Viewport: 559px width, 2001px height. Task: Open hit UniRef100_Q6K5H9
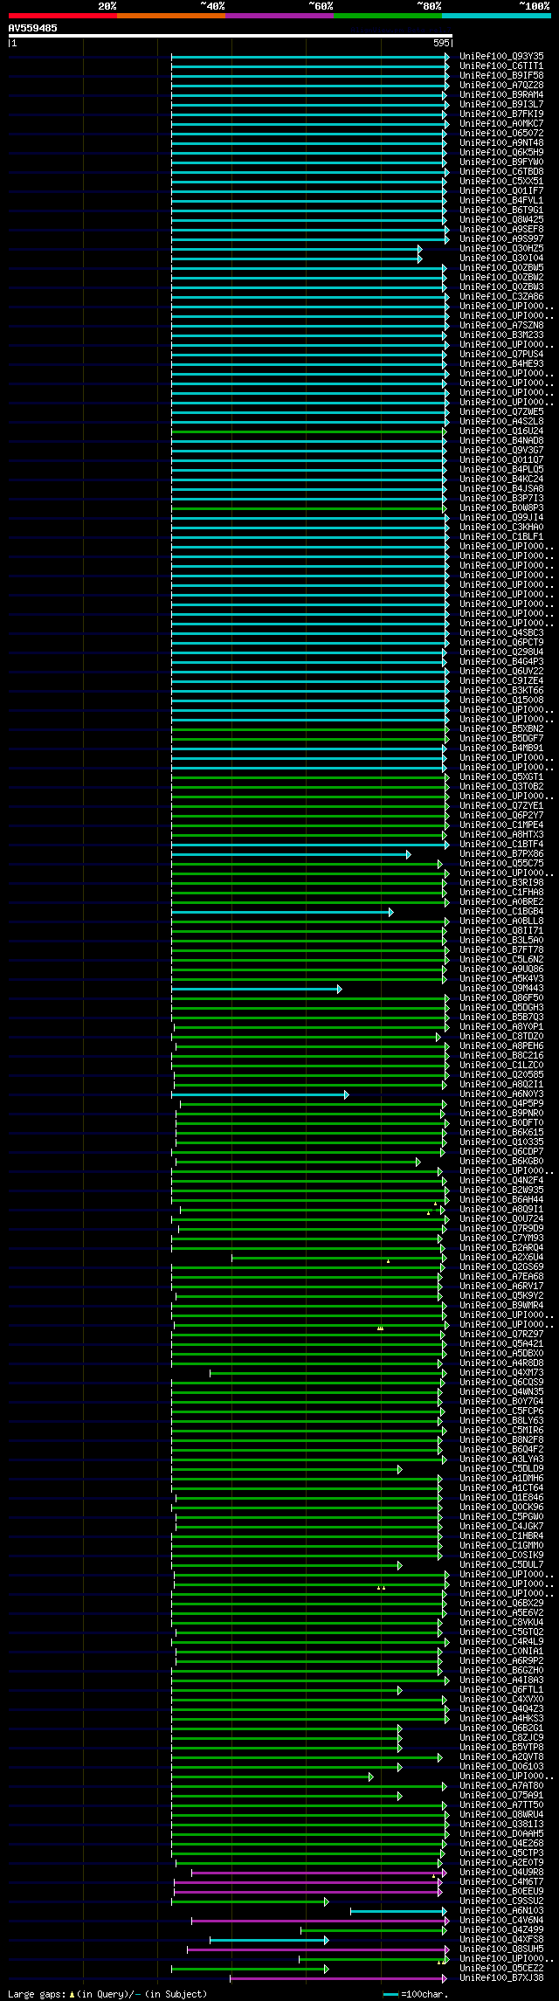(x=501, y=153)
